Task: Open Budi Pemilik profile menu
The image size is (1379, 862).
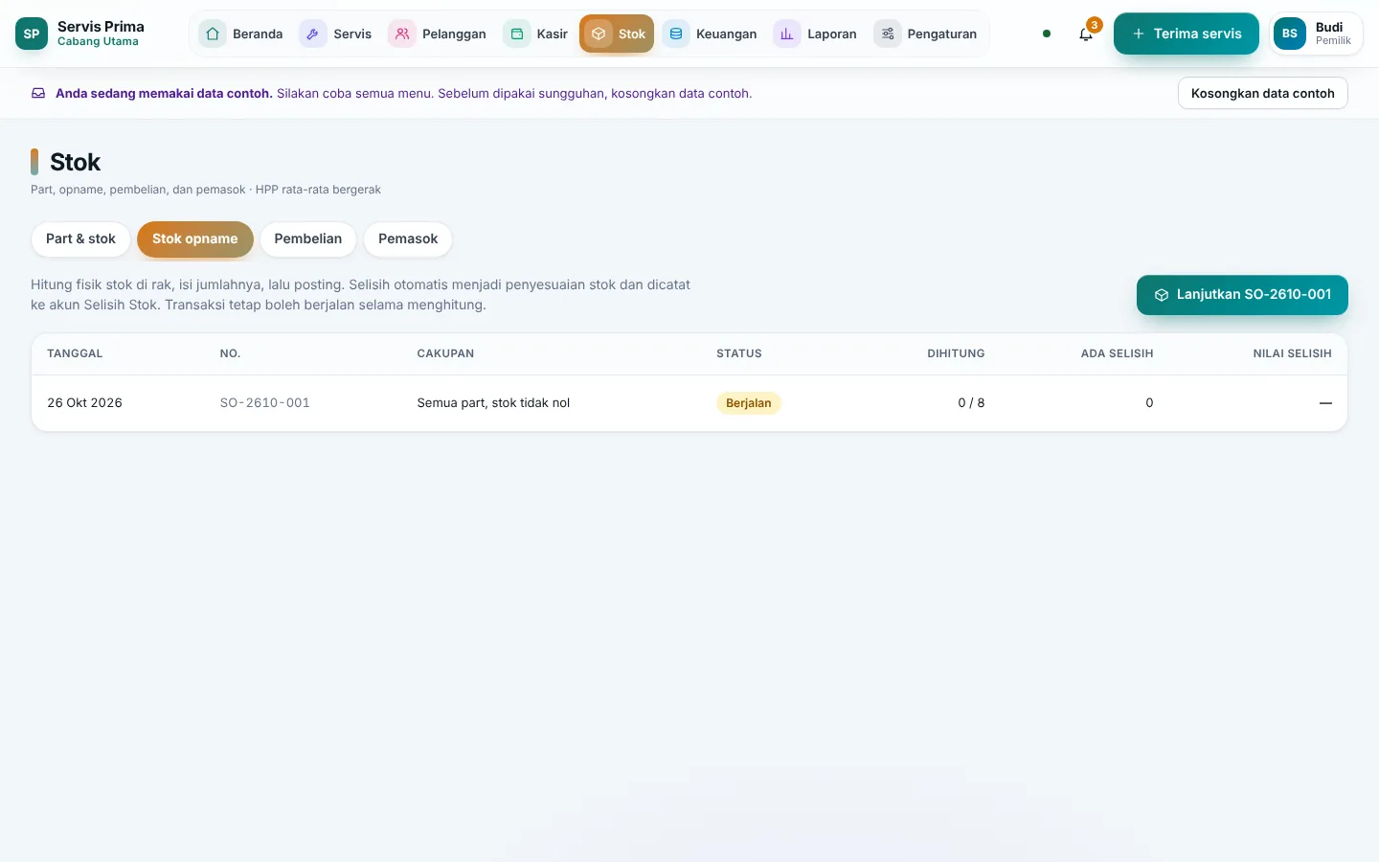Action: [x=1316, y=34]
